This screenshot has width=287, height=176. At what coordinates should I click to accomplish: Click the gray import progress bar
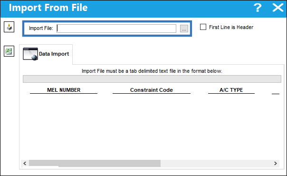coord(152,79)
